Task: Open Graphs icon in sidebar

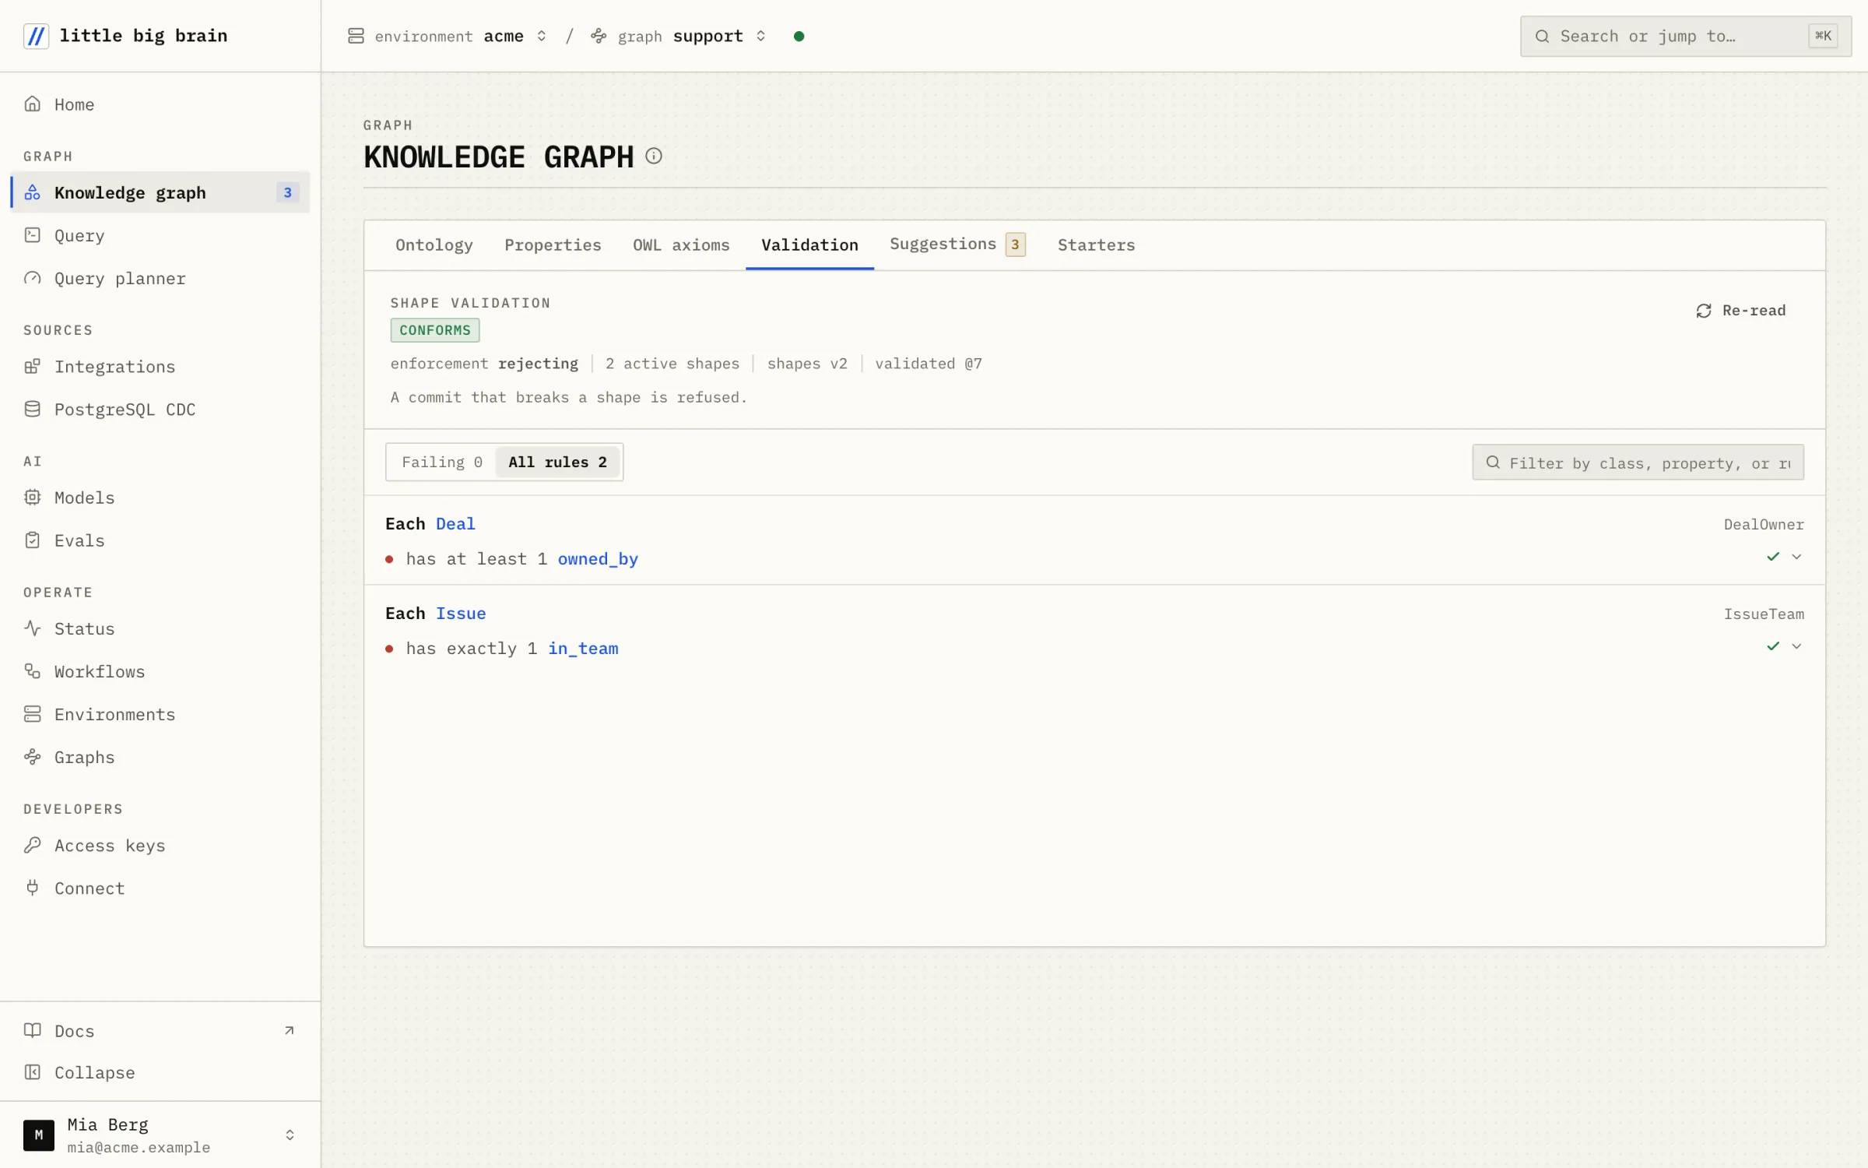Action: coord(32,756)
